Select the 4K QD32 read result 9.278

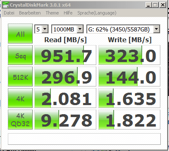click(65, 120)
